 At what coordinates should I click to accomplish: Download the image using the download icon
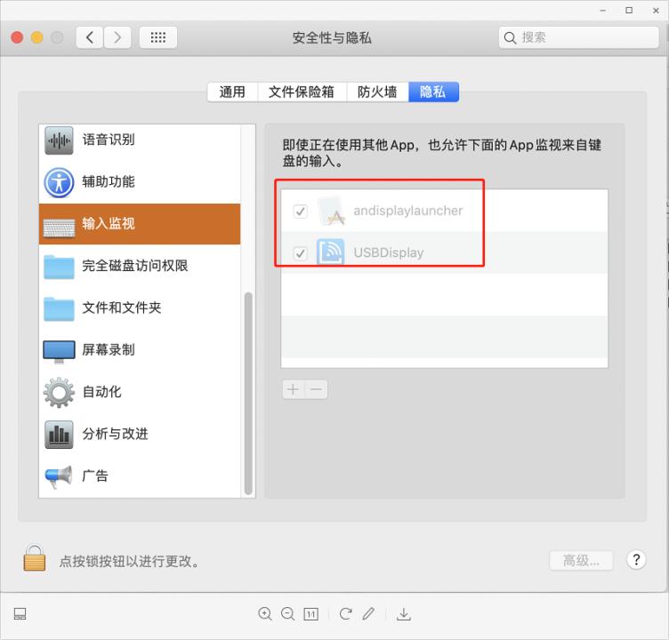click(403, 613)
